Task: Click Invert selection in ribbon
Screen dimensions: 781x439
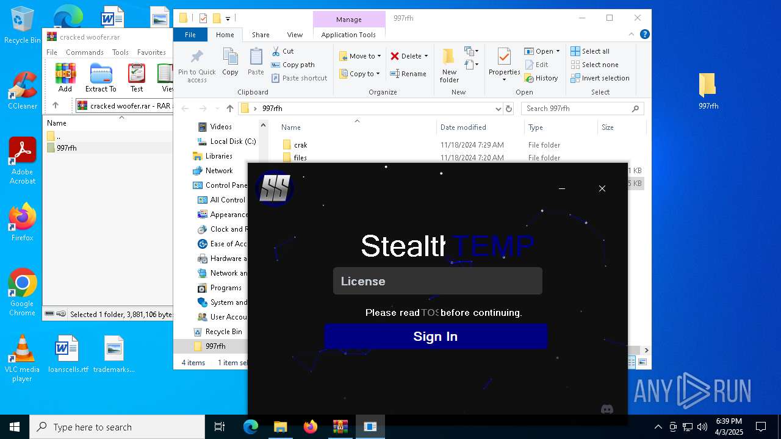Action: (x=600, y=78)
